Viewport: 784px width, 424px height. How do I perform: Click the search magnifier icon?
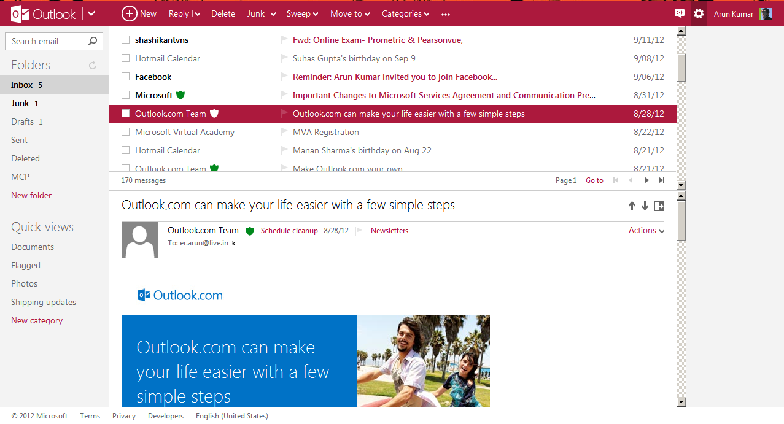coord(93,41)
